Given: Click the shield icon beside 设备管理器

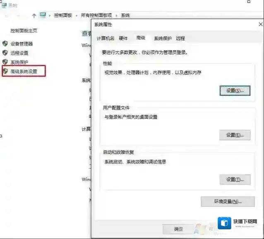Looking at the screenshot, I should click(x=5, y=44).
